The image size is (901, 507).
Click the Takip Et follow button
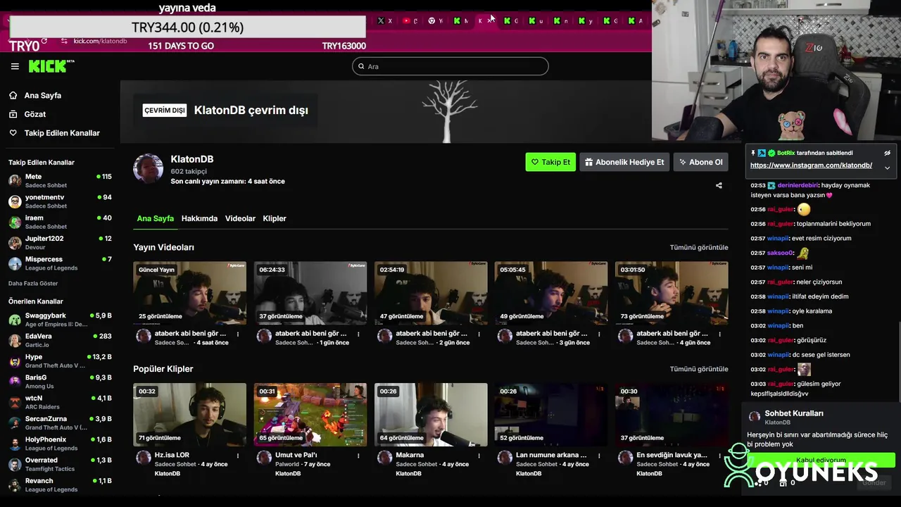pos(550,162)
